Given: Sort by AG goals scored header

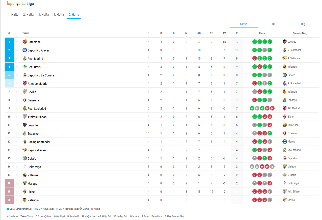Looking at the screenshot, I should [199, 33].
